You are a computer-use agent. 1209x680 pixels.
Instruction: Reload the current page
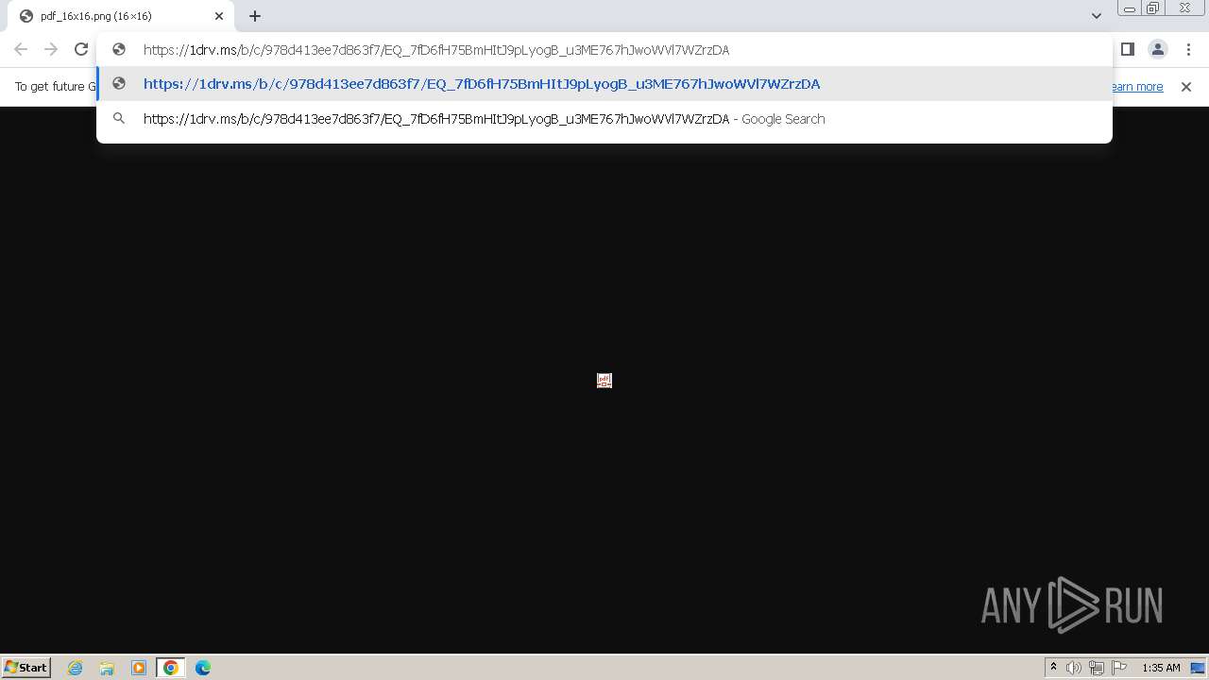[x=81, y=50]
